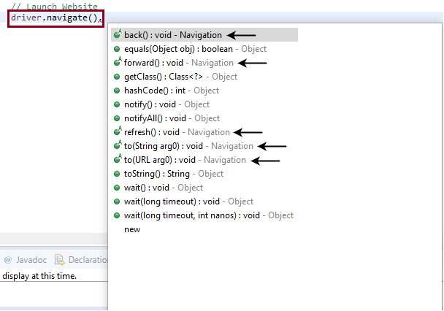Select notify() : void Object entry
The image size is (444, 311).
click(x=166, y=104)
